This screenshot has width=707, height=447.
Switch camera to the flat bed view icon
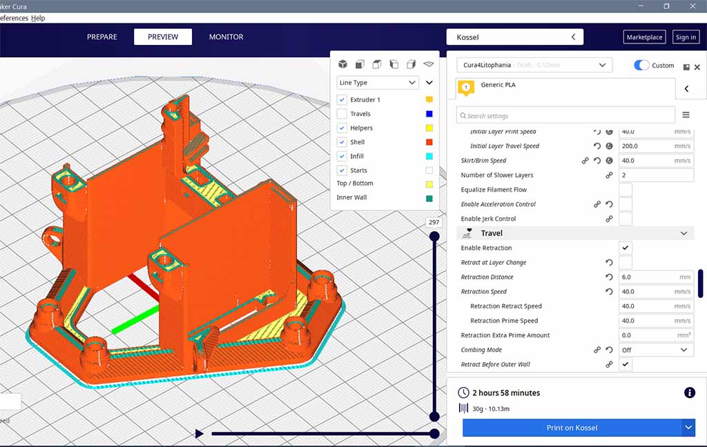click(x=428, y=64)
